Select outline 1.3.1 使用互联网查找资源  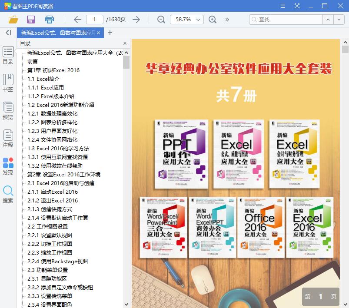57,157
